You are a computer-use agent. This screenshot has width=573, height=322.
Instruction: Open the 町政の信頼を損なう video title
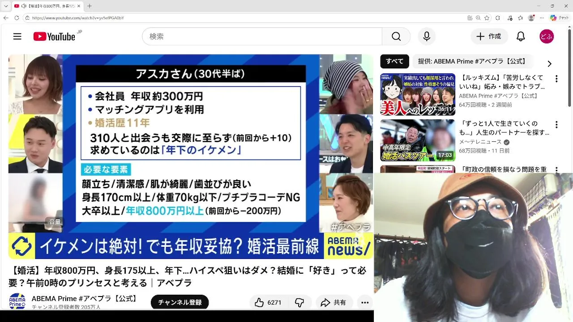pyautogui.click(x=503, y=169)
